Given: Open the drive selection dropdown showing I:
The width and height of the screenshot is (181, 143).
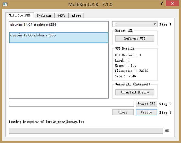Looking at the screenshot, I should coord(135,24).
